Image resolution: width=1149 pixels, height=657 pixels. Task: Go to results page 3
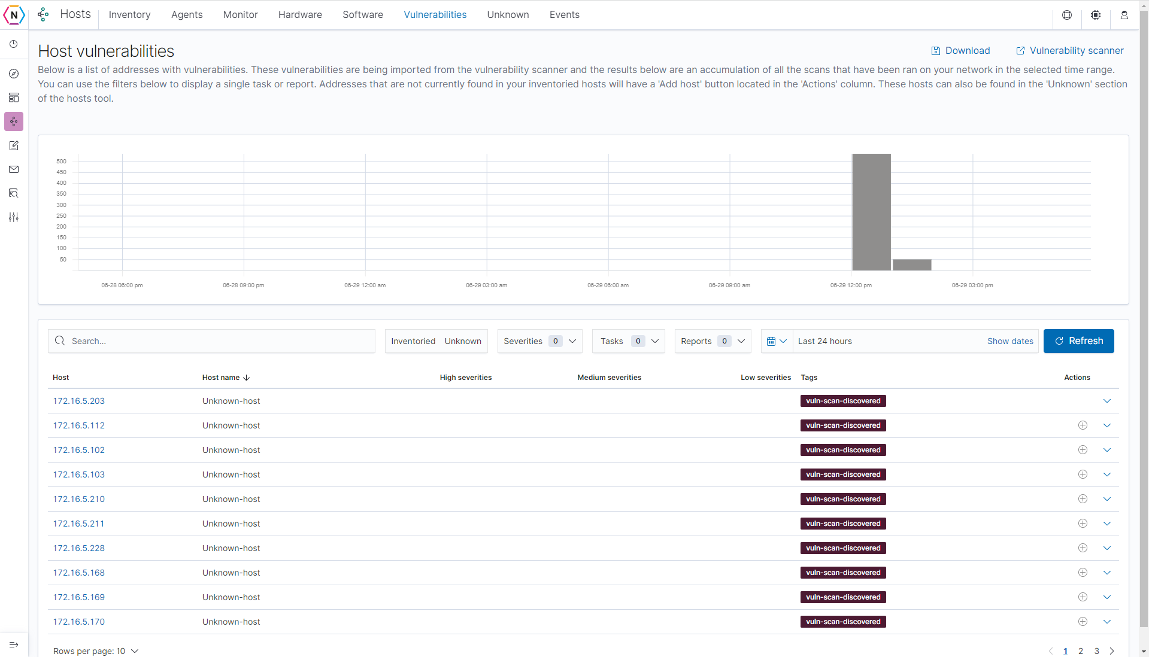click(1097, 651)
